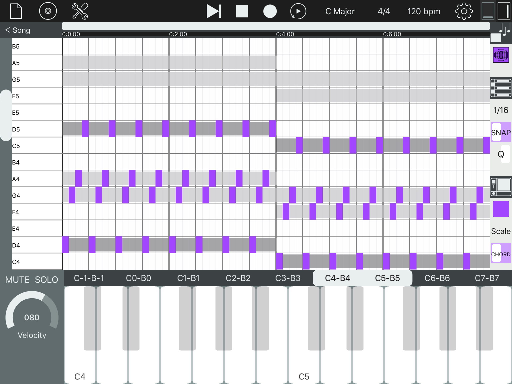The height and width of the screenshot is (384, 512).
Task: Open the C Major key selector
Action: coord(340,11)
